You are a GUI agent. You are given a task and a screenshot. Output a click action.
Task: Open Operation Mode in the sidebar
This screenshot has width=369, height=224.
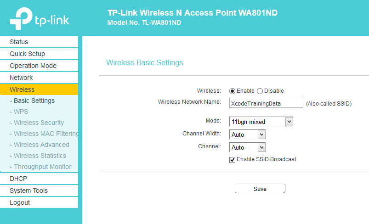(x=39, y=66)
